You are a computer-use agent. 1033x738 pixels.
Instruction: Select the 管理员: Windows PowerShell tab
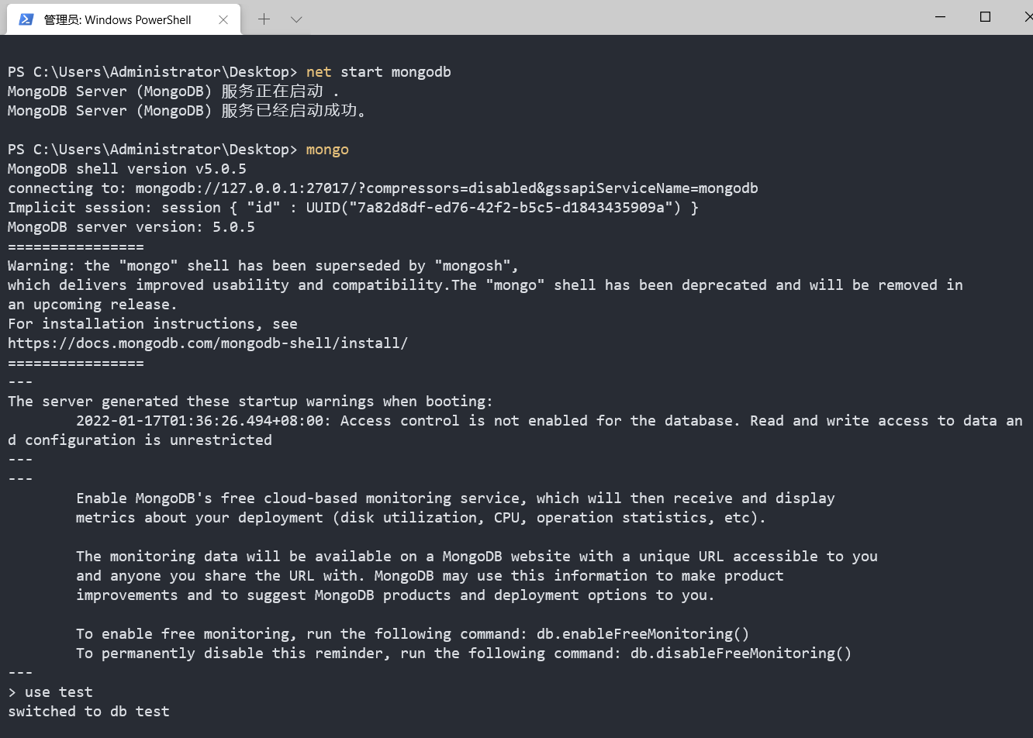click(x=117, y=19)
